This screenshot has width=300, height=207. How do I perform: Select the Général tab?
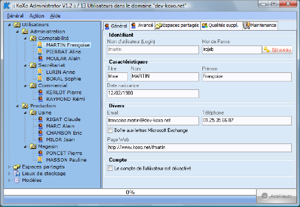[x=116, y=26]
